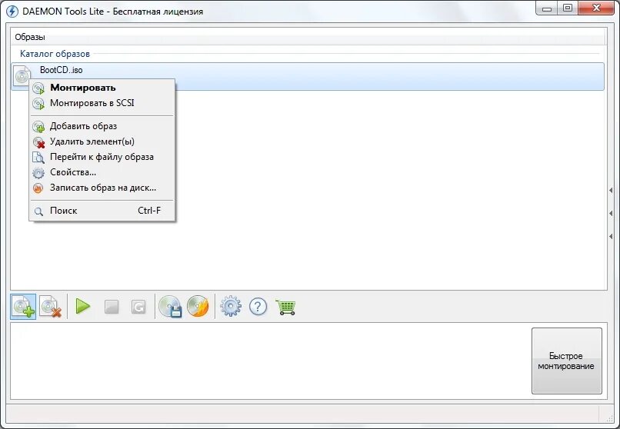Click the Burn image flame disc icon
This screenshot has width=620, height=429.
point(198,307)
